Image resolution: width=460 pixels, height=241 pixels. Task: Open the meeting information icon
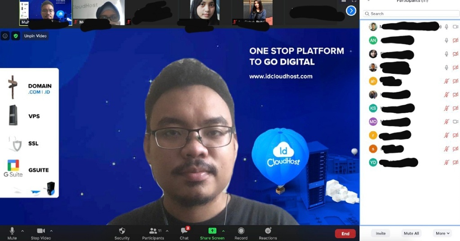(x=5, y=36)
